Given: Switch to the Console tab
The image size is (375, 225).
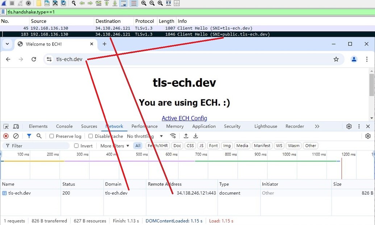Looking at the screenshot, I should [64, 126].
